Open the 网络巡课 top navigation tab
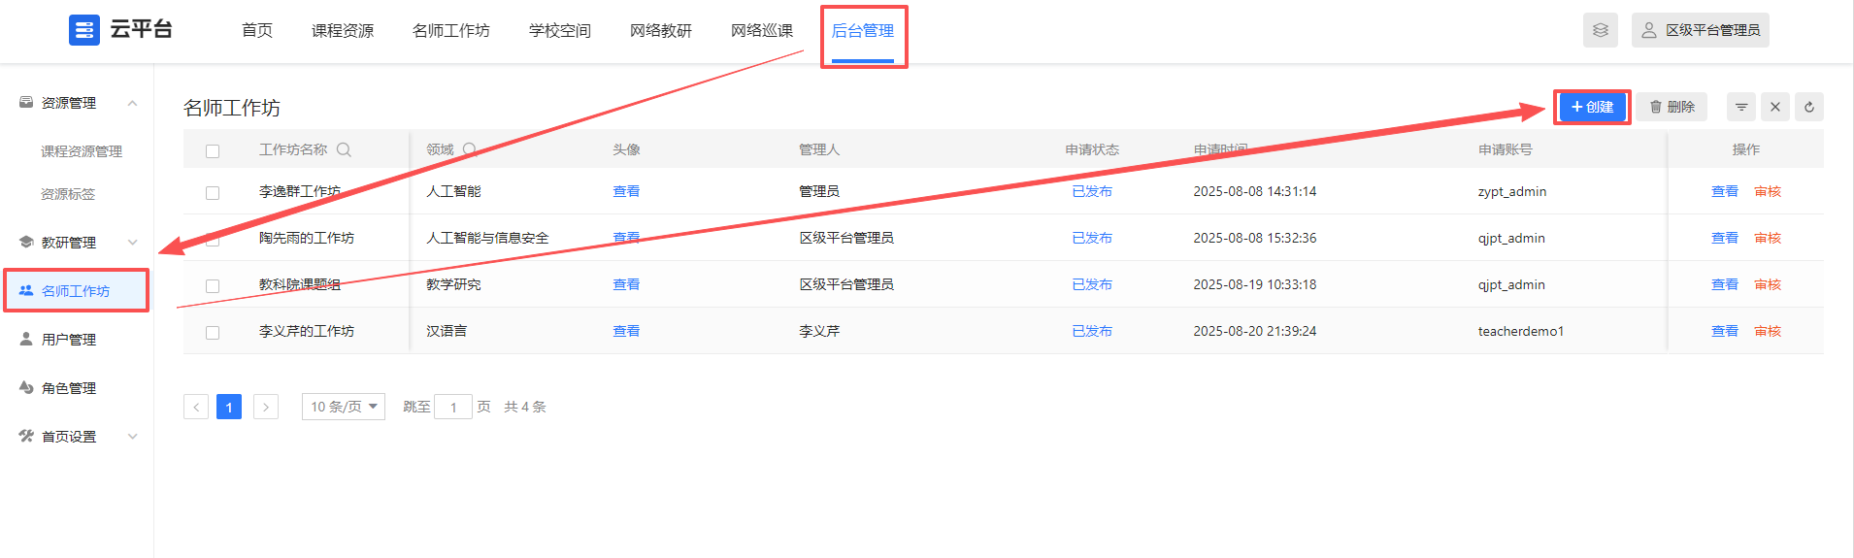Viewport: 1854px width, 558px height. point(762,31)
